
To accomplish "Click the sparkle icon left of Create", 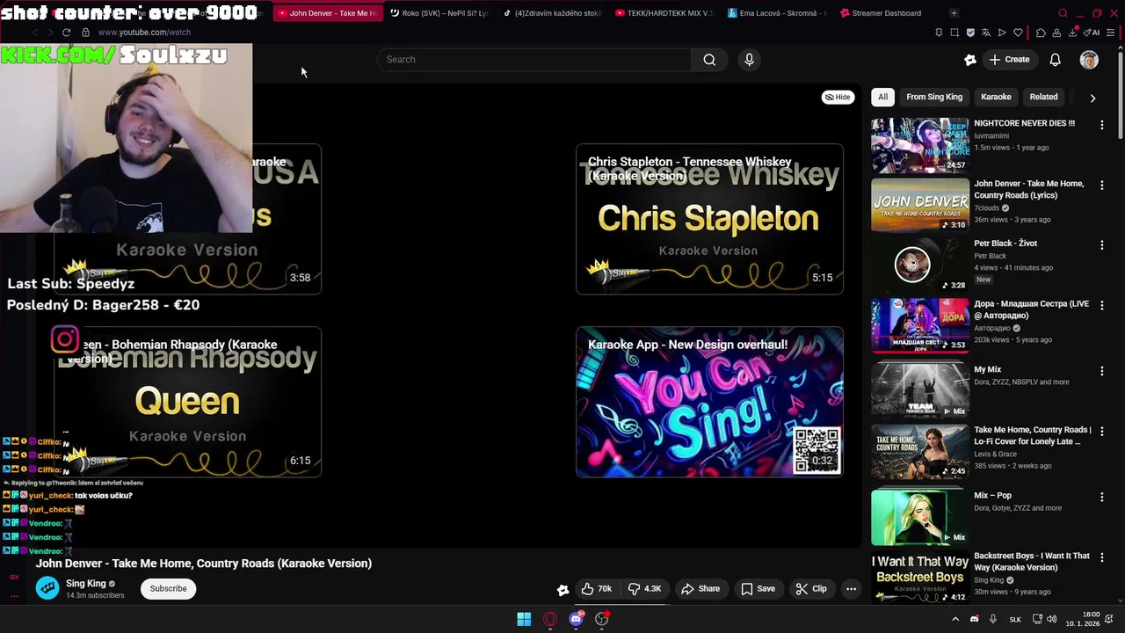I will click(970, 60).
